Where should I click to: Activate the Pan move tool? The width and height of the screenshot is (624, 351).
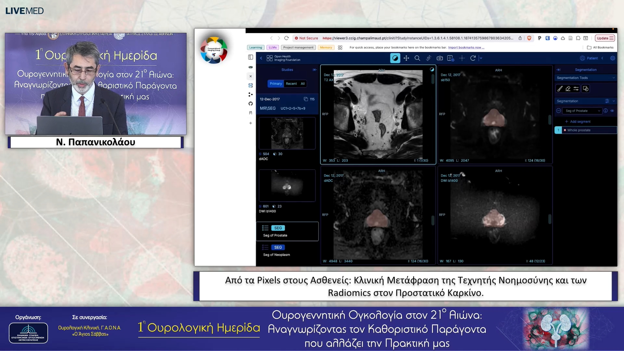coord(406,58)
